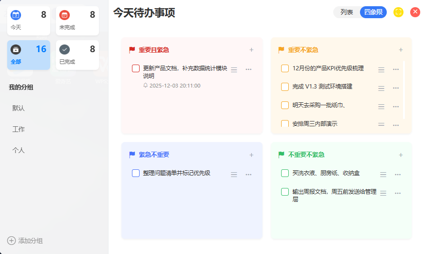Click plus icon in 紧急不重要 quadrant
425x254 pixels.
click(x=251, y=155)
